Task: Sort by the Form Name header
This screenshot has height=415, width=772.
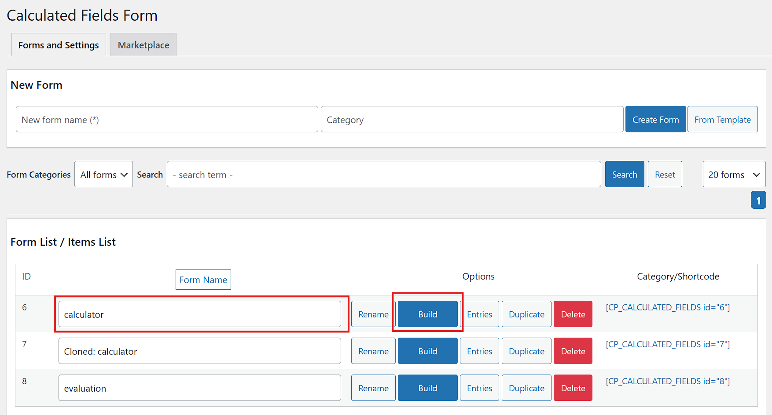Action: [x=203, y=280]
